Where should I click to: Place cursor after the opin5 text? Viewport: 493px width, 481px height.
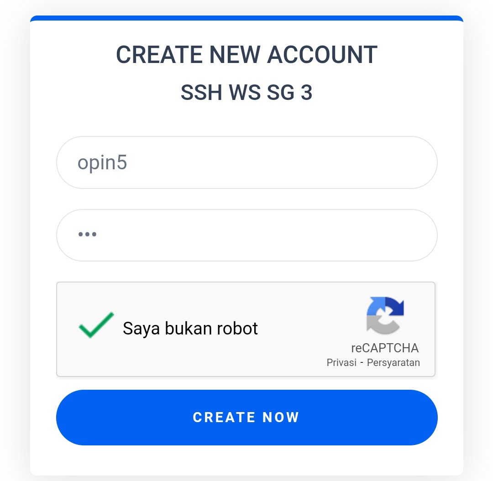click(x=128, y=162)
